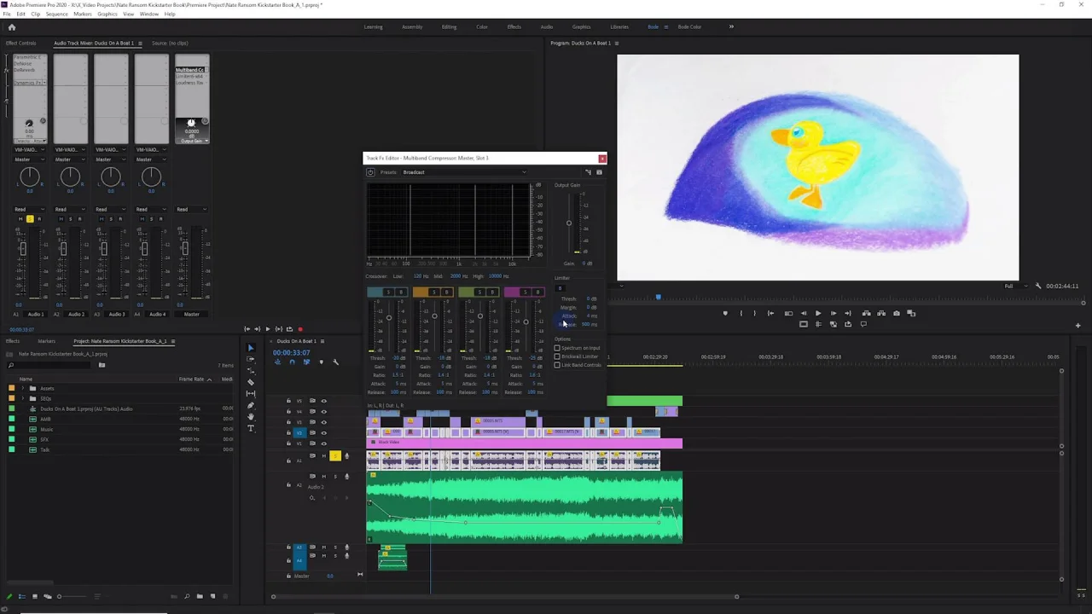The image size is (1092, 614).
Task: Open the Sequence menu
Action: (56, 14)
